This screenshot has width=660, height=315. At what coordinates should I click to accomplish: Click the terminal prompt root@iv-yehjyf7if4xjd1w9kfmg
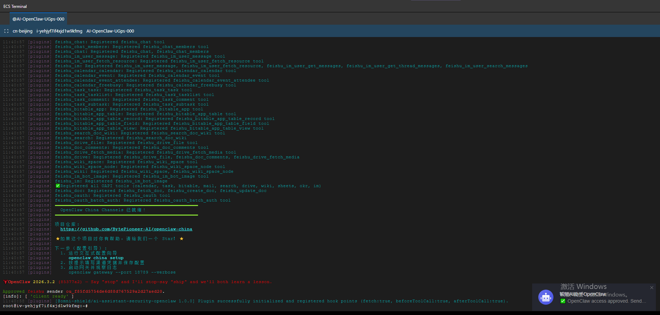(45, 306)
